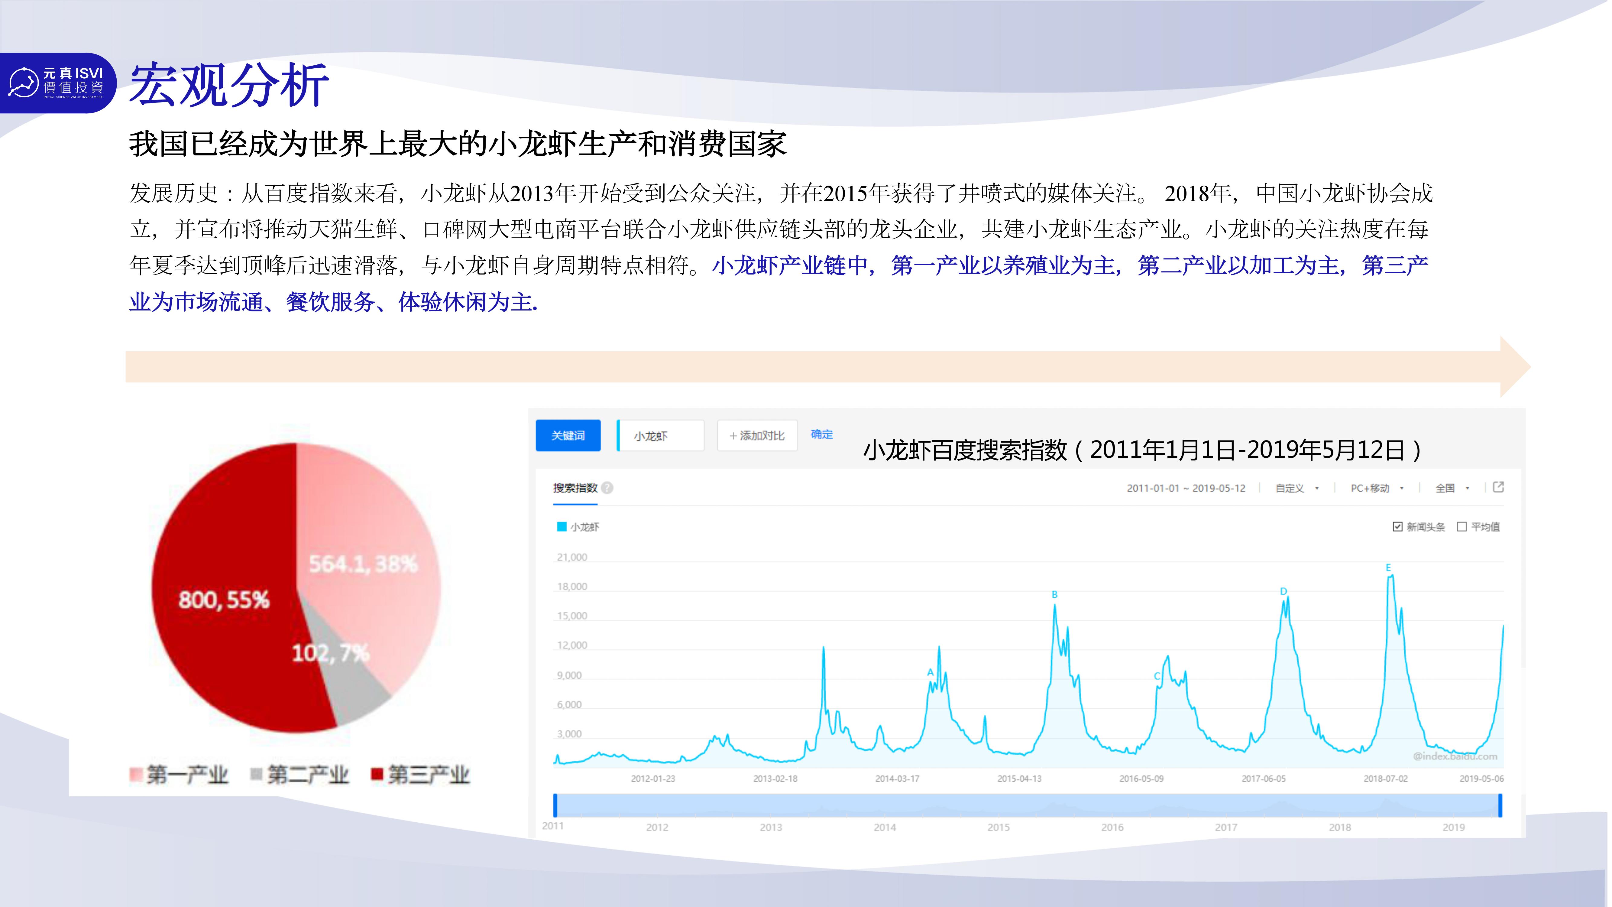
Task: Click the blue 关键词 button
Action: click(569, 436)
